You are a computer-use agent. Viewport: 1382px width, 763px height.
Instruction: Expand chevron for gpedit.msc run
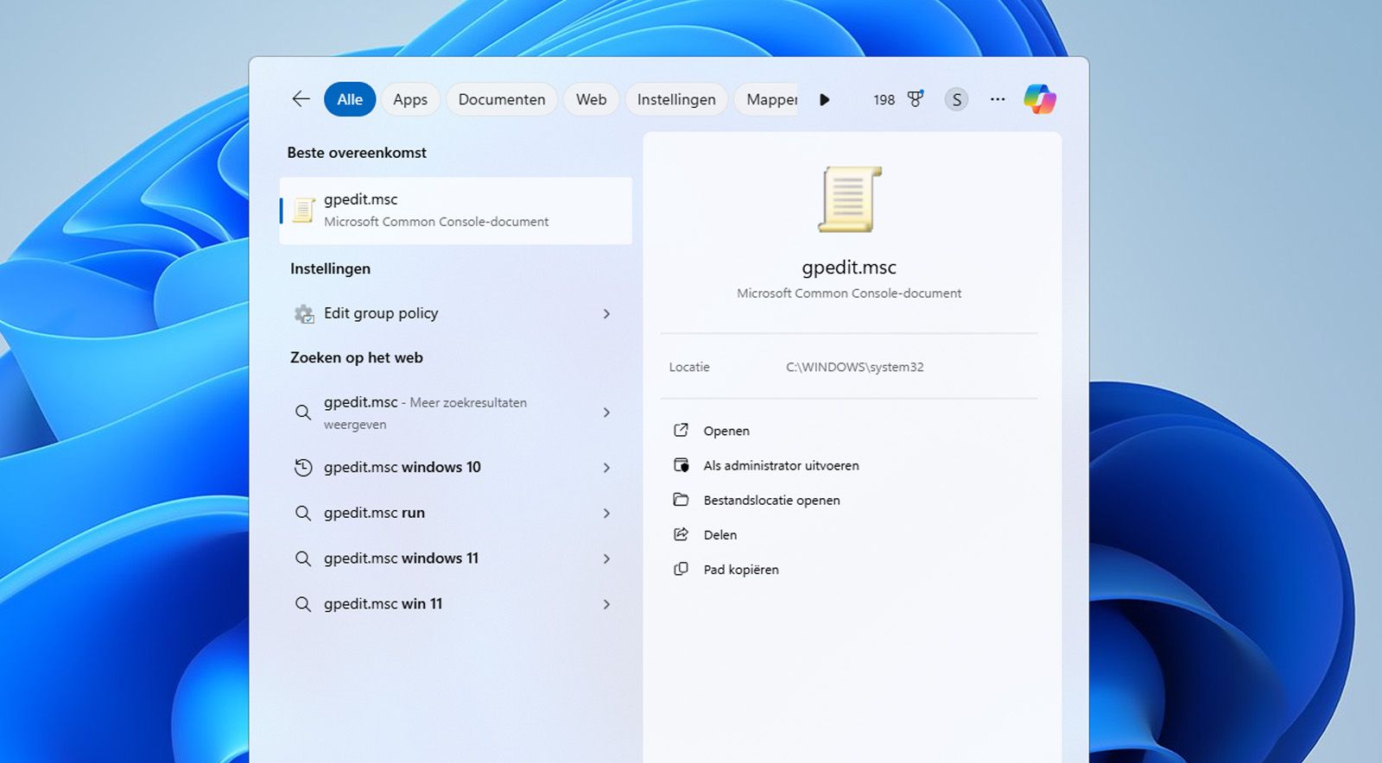click(x=606, y=513)
